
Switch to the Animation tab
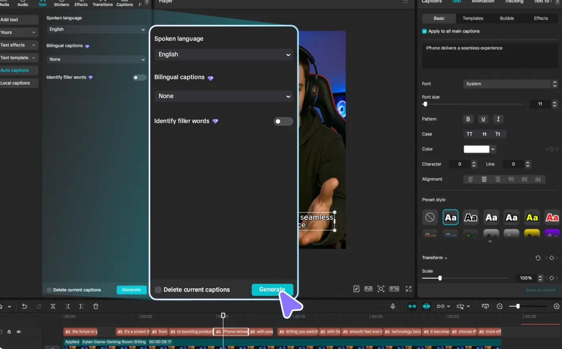point(483,2)
